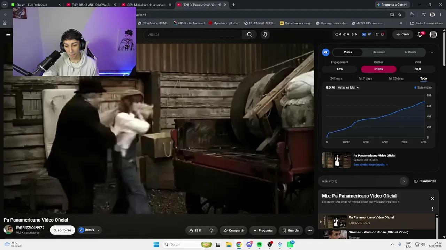Click the vidIQ logo icon in the header toolbar
Image resolution: width=446 pixels, height=250 pixels.
click(x=364, y=34)
